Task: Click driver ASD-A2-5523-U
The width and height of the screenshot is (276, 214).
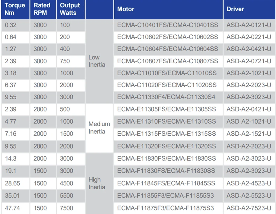Action: [249, 196]
